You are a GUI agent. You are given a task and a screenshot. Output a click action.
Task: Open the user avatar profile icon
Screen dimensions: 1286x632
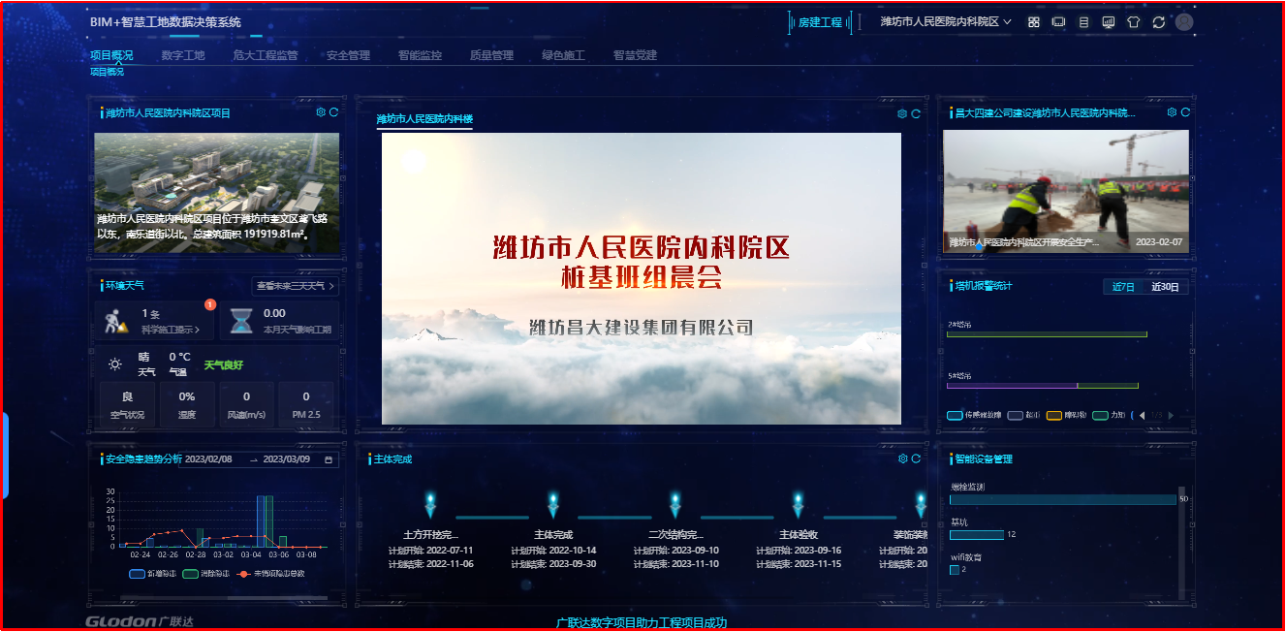pos(1184,21)
